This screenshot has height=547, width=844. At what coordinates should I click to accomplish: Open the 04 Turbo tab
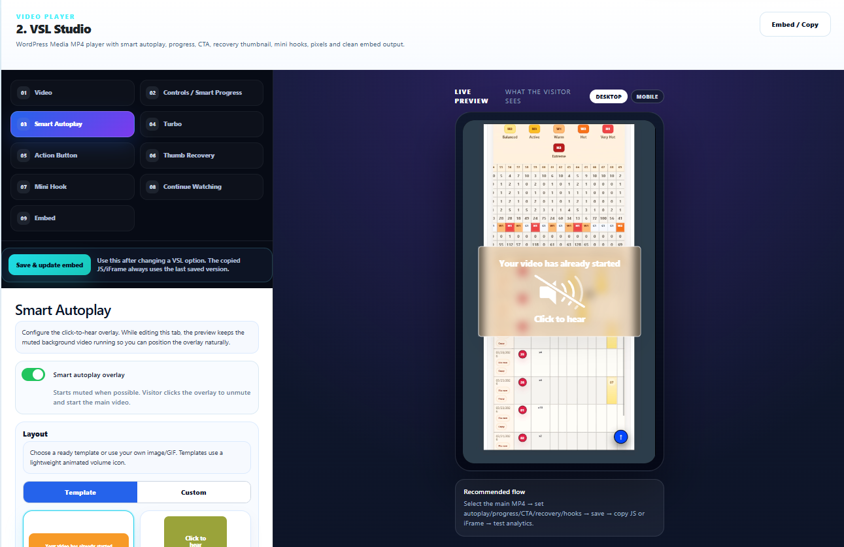201,124
